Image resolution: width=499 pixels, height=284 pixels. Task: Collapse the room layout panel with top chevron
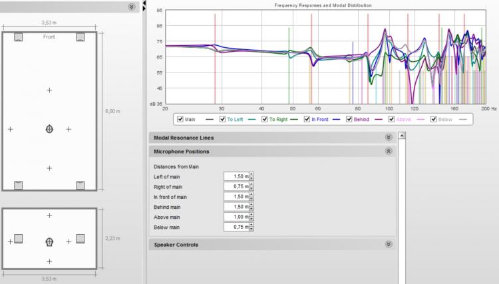coord(132,6)
